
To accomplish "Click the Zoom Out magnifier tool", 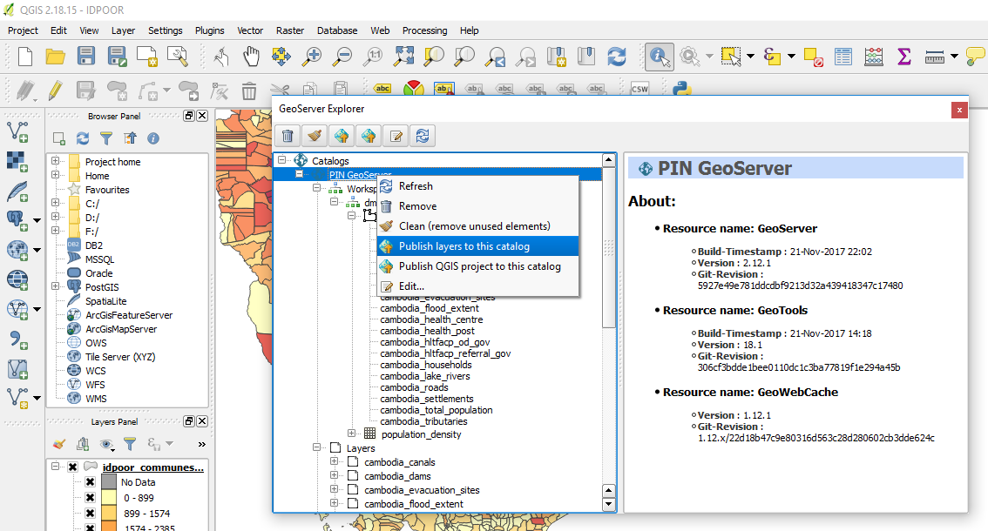I will (x=342, y=57).
